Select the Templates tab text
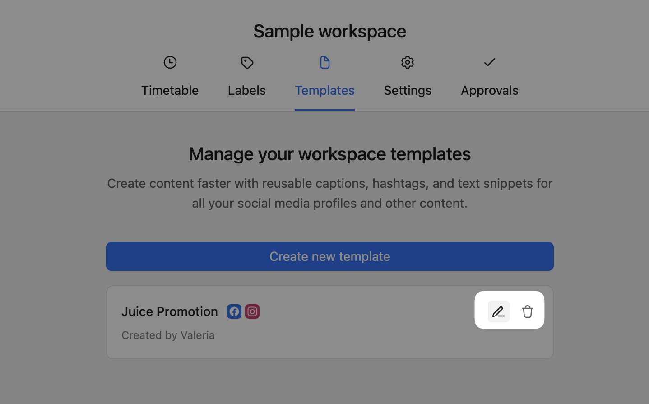 pos(324,90)
